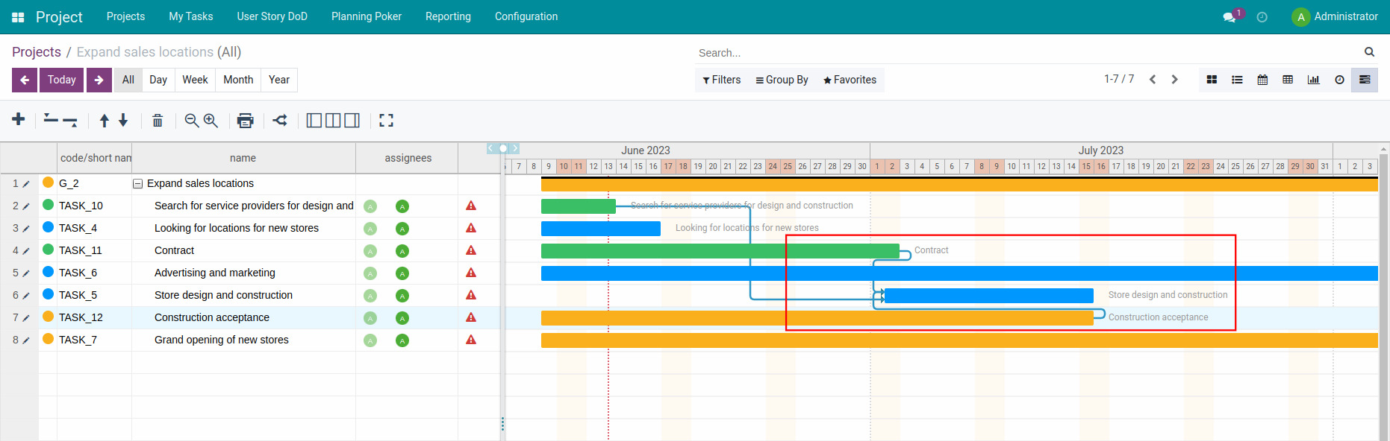The width and height of the screenshot is (1390, 441).
Task: Delete selected task with trash icon
Action: (x=158, y=121)
